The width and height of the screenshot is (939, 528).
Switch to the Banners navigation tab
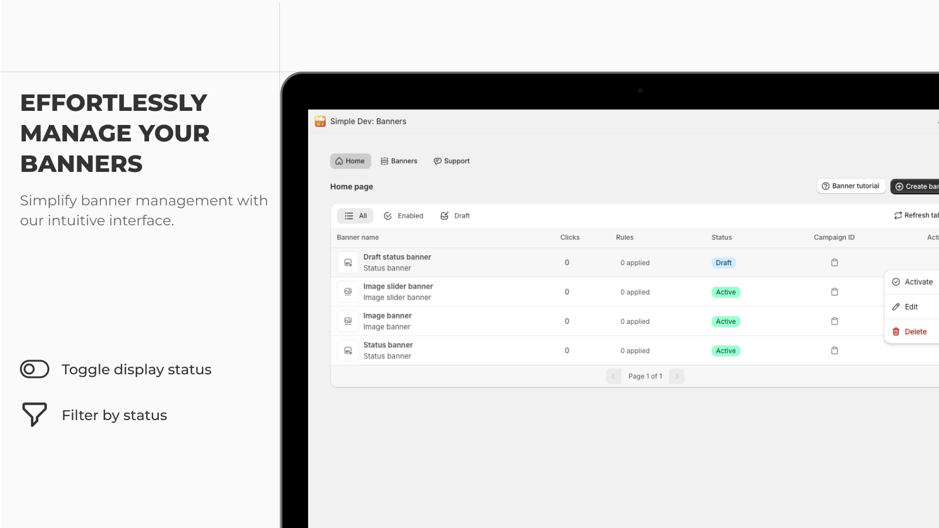point(399,161)
